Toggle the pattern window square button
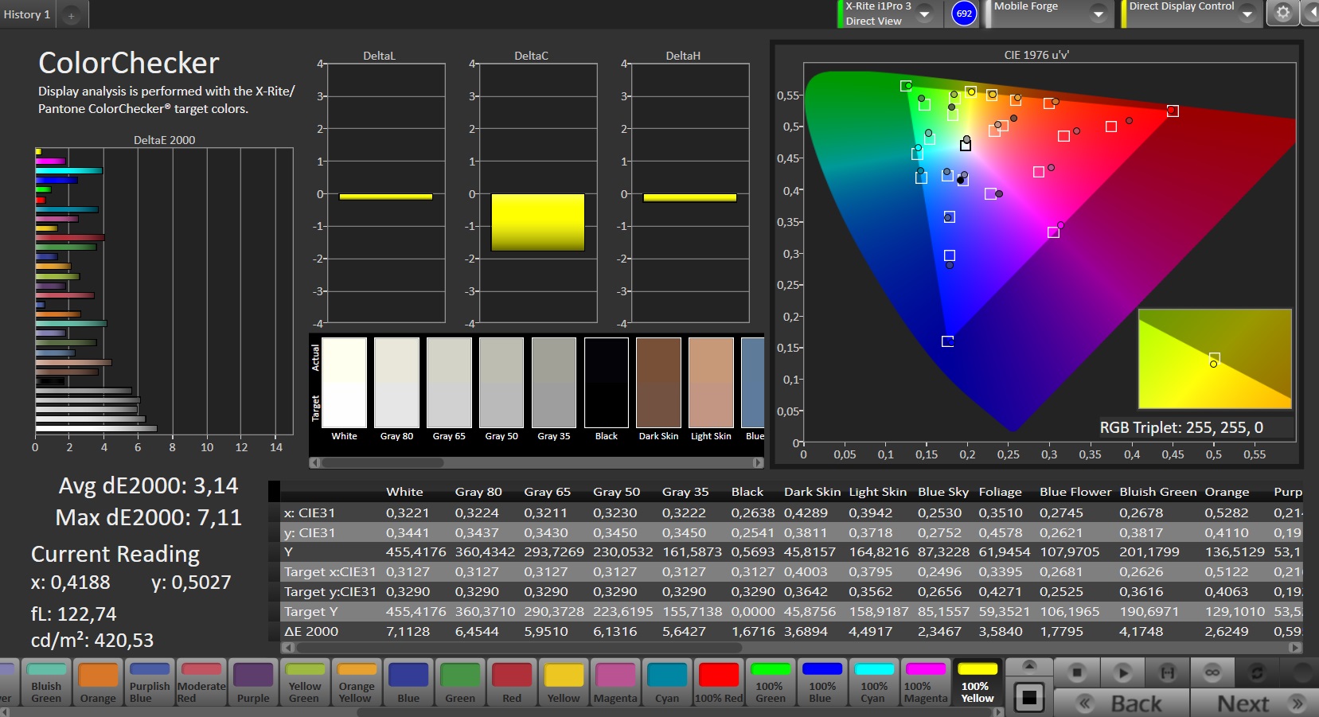The image size is (1319, 717). (x=1029, y=698)
